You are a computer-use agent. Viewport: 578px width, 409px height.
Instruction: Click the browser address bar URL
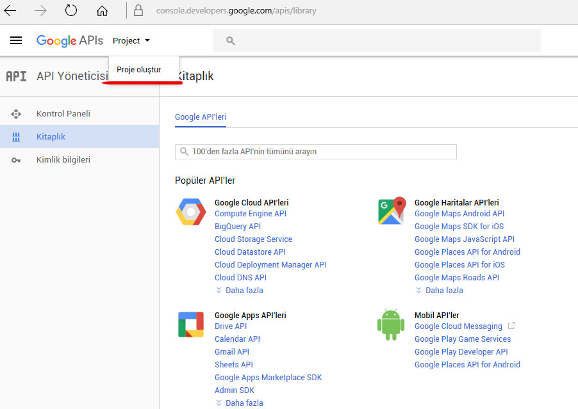pyautogui.click(x=236, y=11)
